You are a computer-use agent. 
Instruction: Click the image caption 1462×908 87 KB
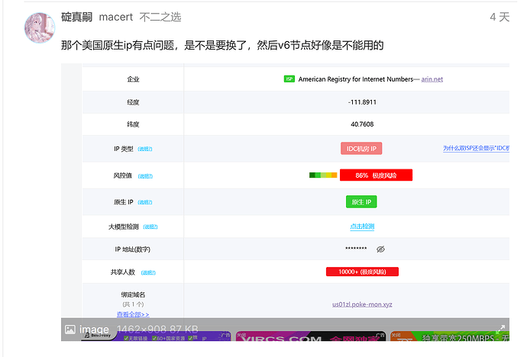[157, 329]
